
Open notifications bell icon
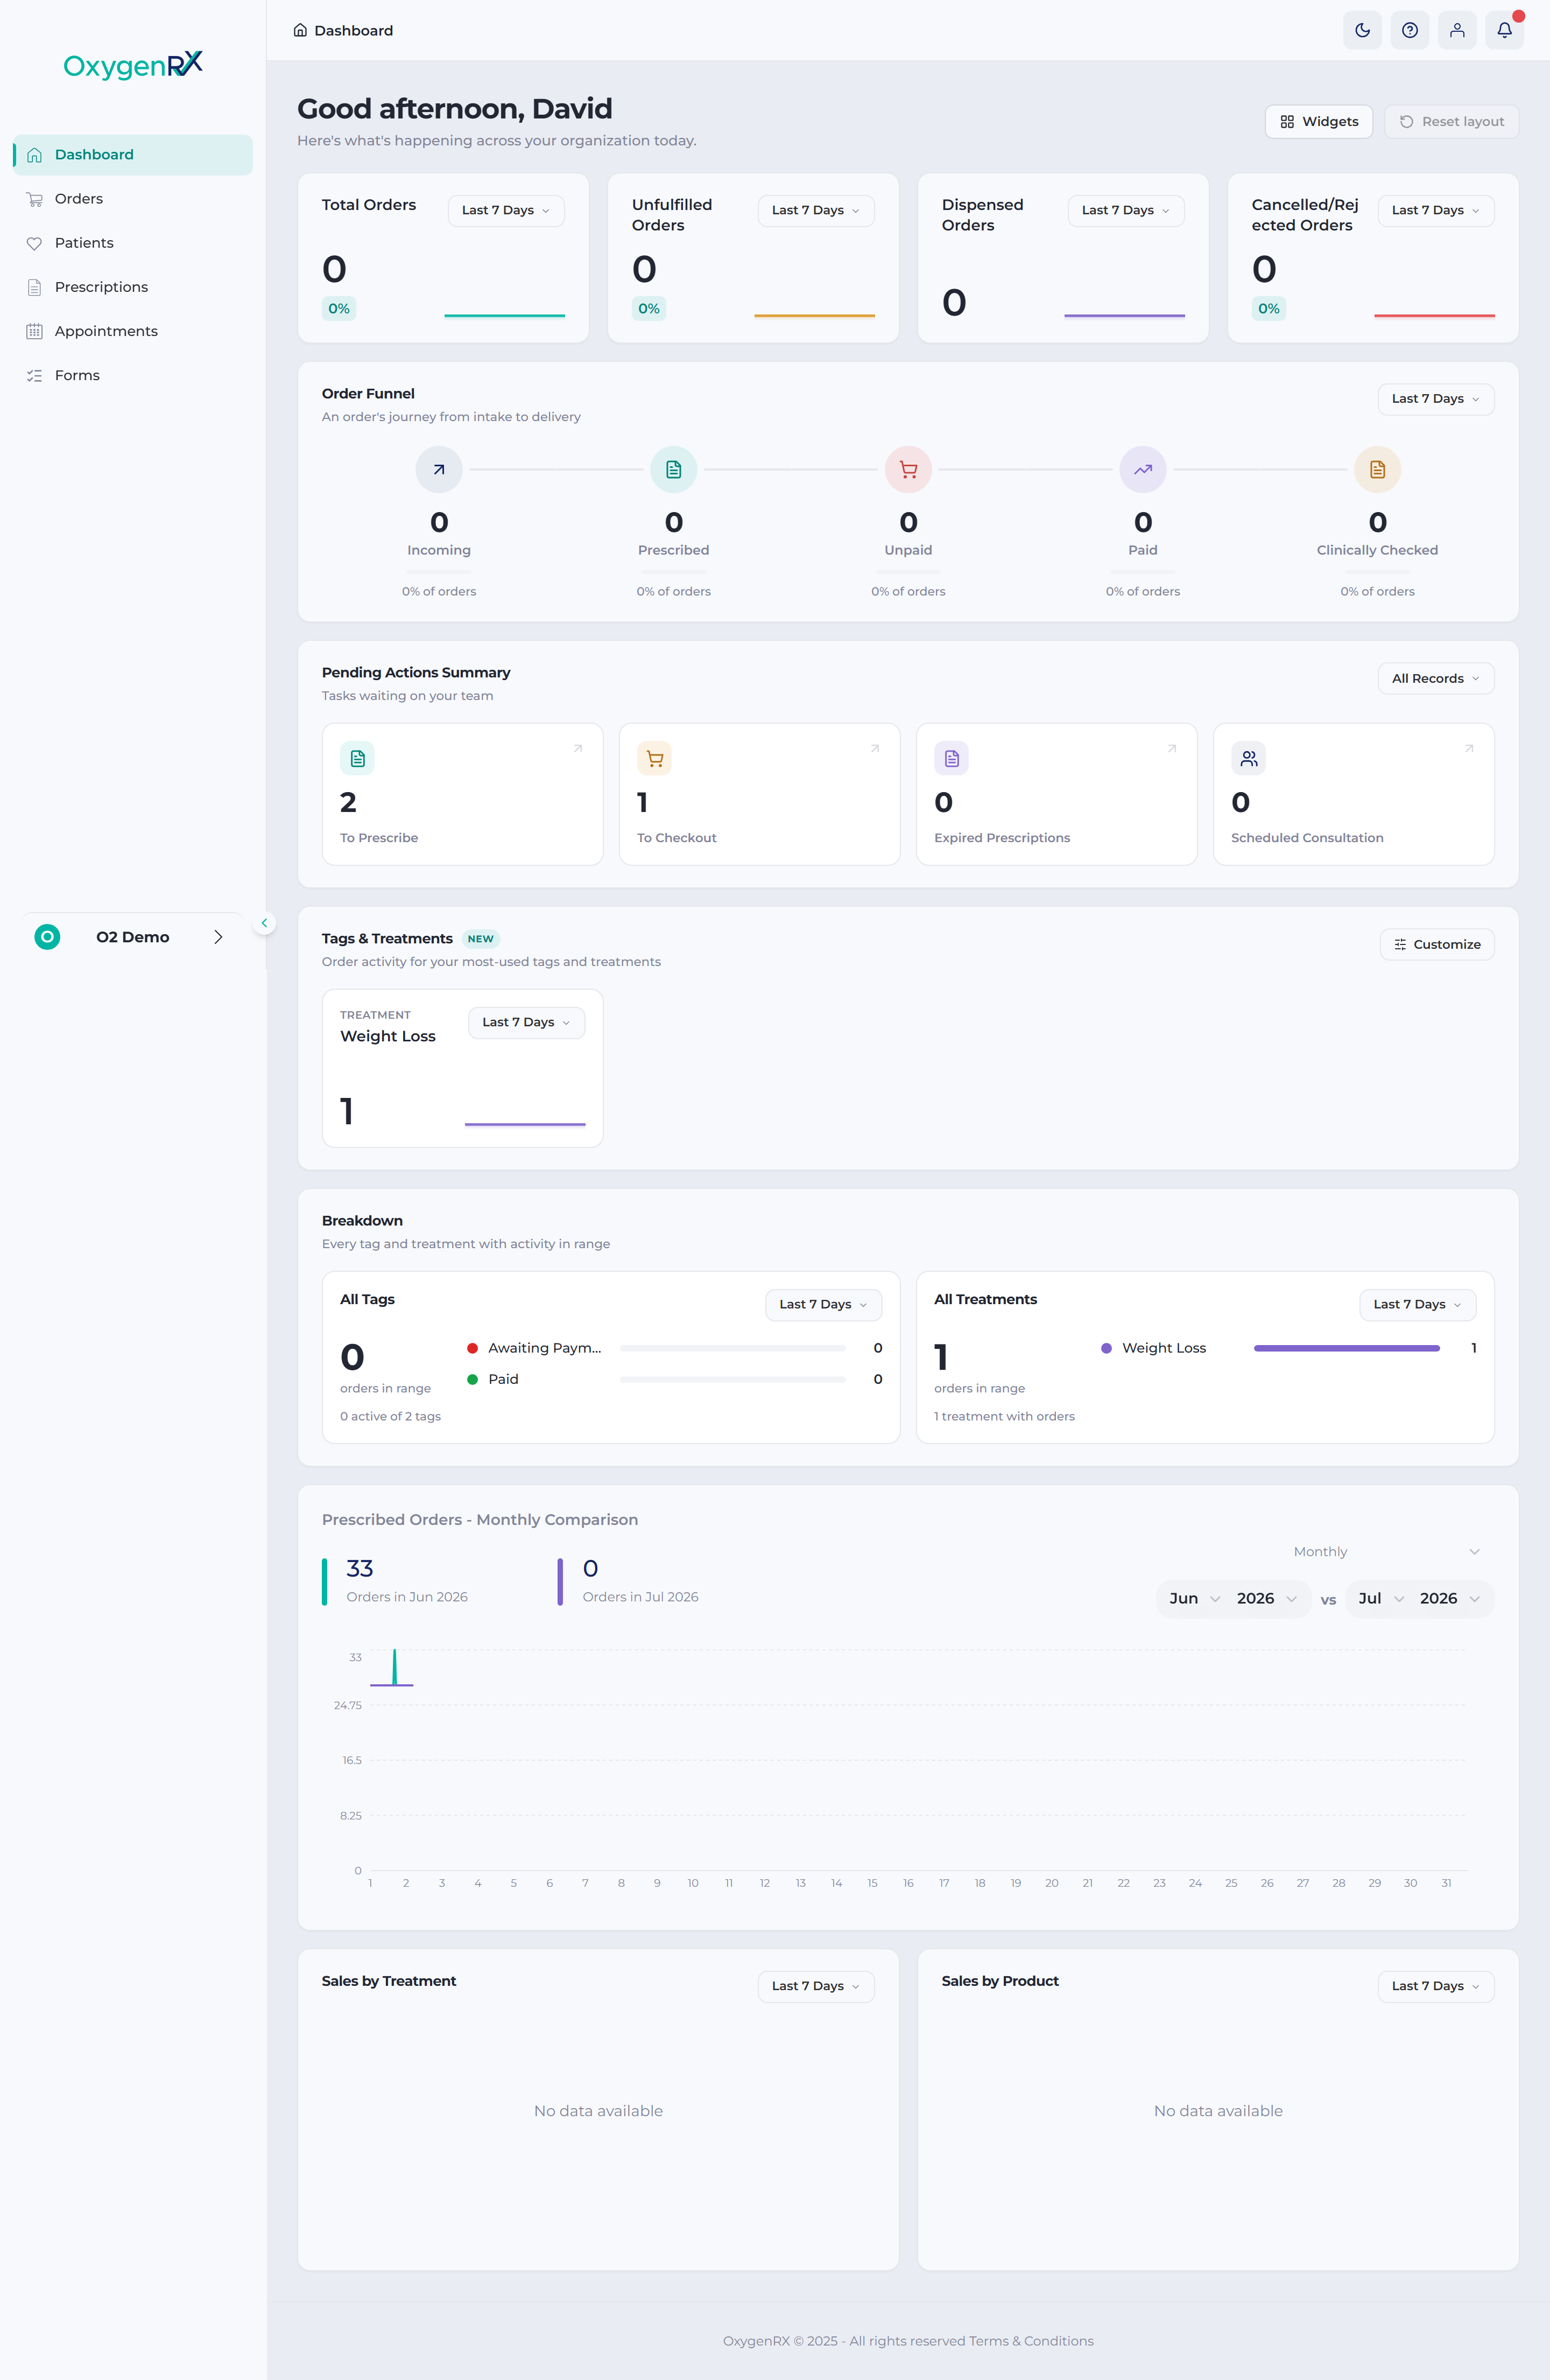[1504, 30]
